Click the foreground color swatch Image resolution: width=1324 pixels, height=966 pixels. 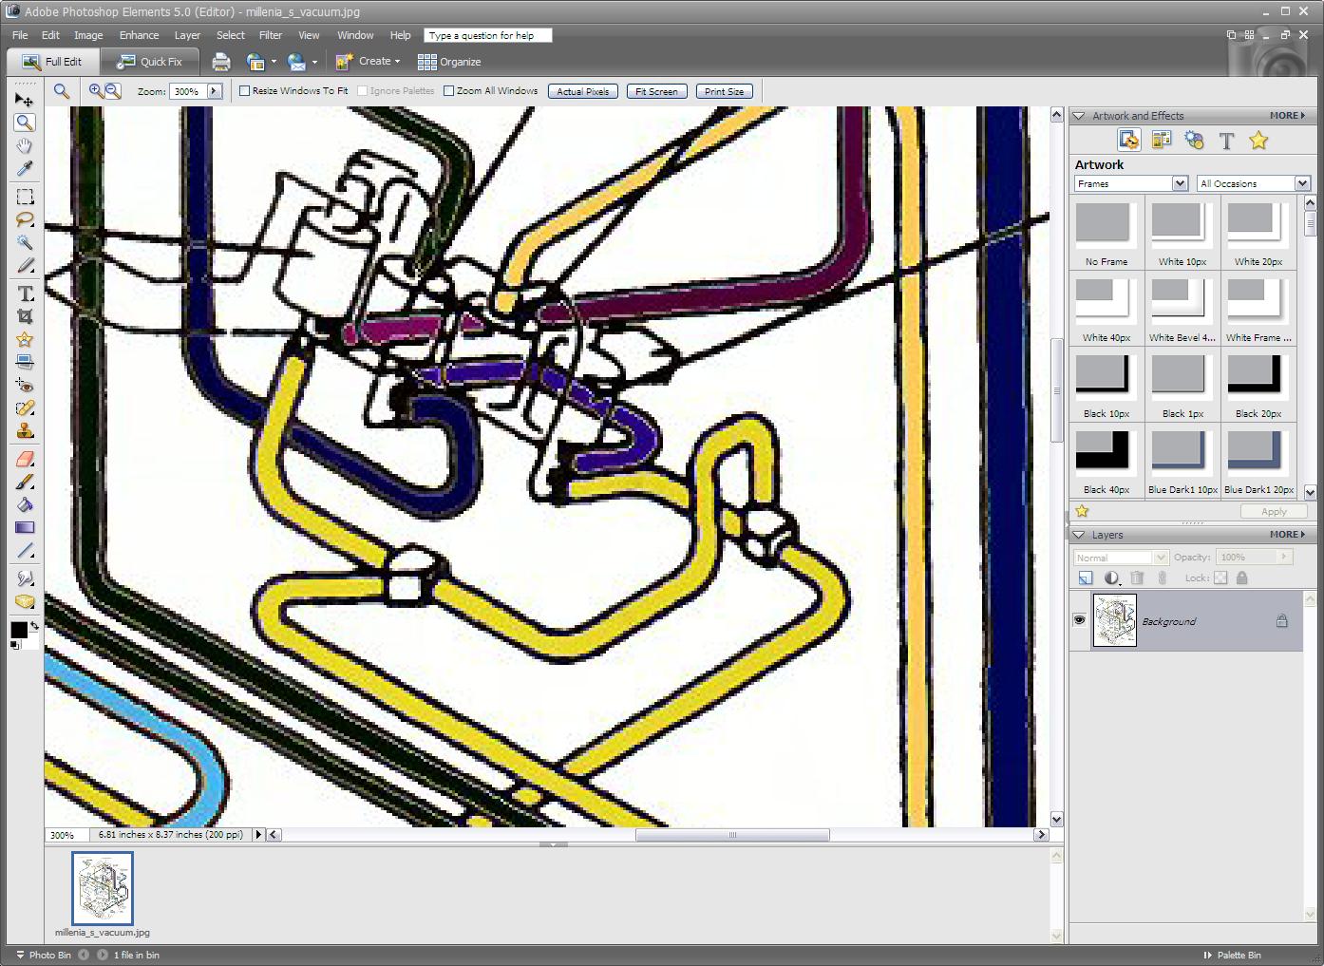coord(18,630)
